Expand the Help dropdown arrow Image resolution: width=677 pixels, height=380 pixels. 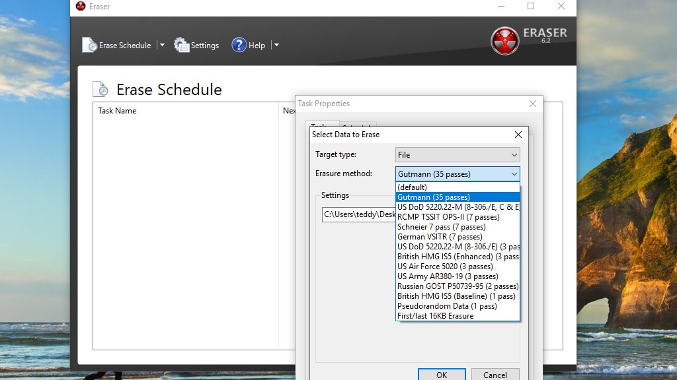tap(276, 45)
